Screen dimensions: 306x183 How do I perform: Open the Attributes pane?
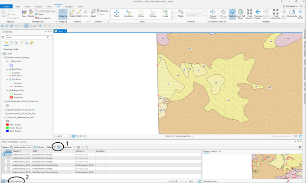click(x=102, y=11)
